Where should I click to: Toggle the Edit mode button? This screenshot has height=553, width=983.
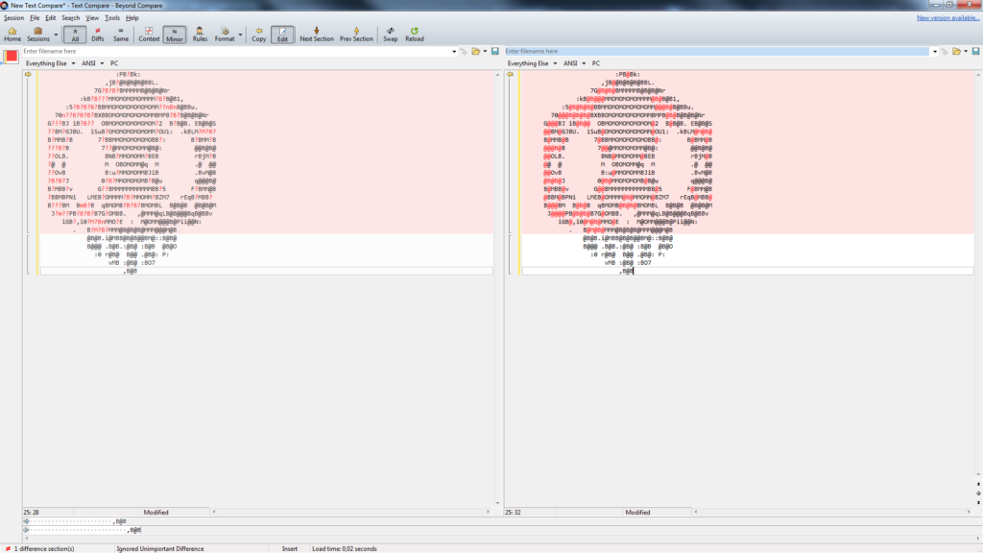tap(282, 35)
